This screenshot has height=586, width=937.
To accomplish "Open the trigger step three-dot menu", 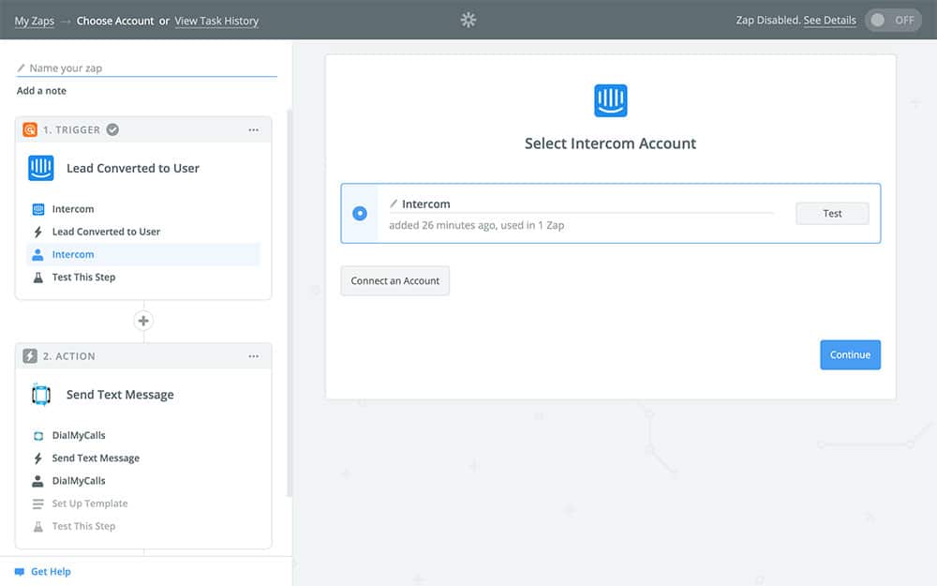I will click(253, 130).
